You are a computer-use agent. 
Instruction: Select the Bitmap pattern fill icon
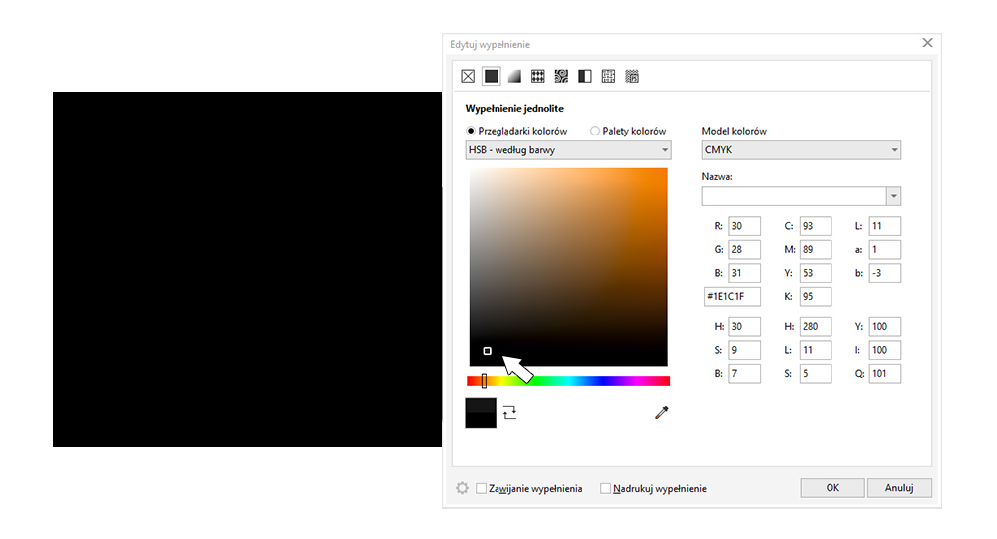[x=561, y=76]
